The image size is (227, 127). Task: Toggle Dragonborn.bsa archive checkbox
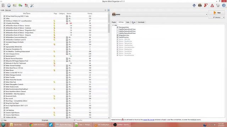117,35
